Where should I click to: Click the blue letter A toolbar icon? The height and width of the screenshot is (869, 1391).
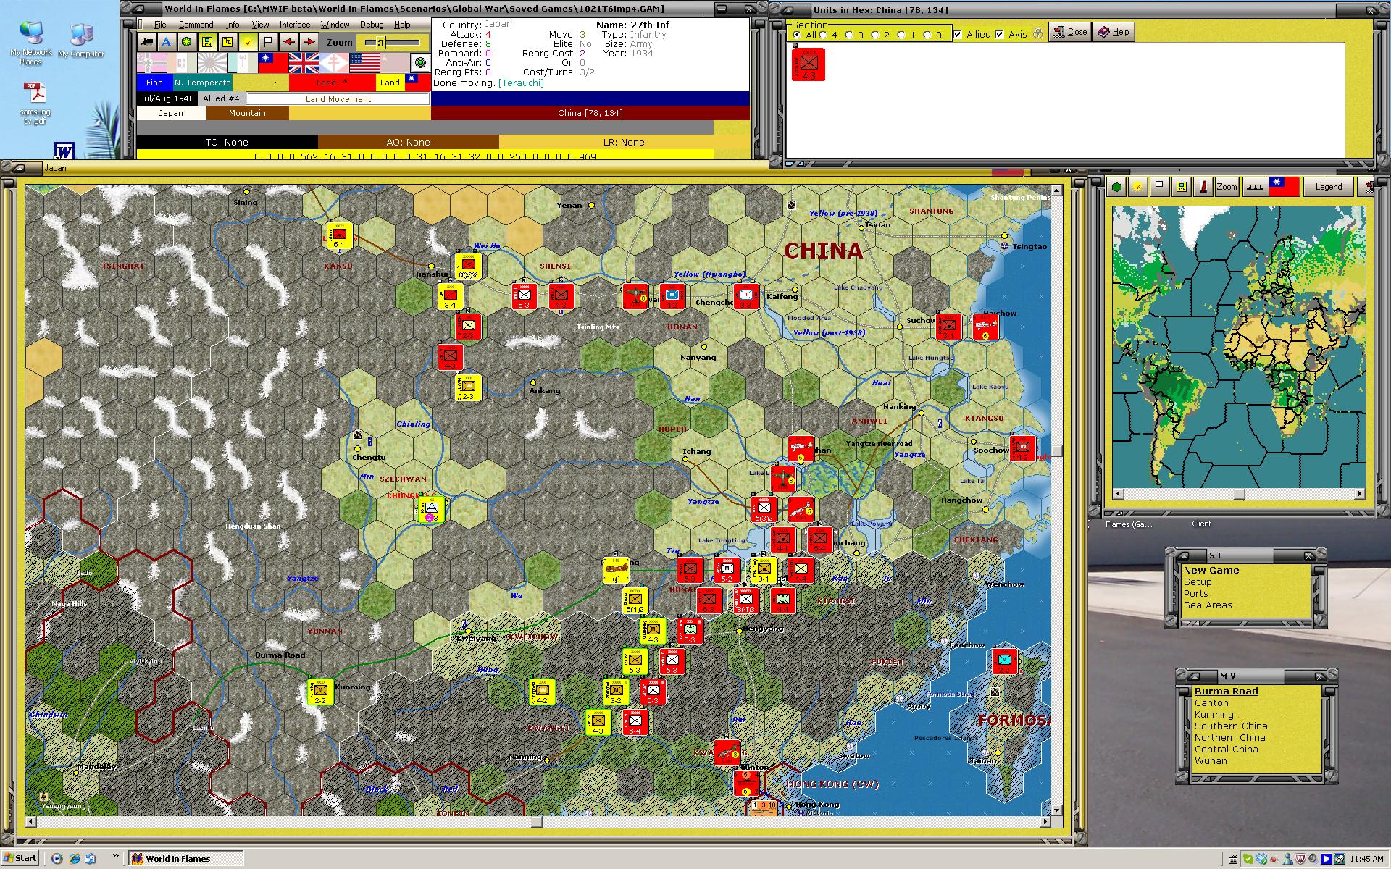(x=167, y=42)
